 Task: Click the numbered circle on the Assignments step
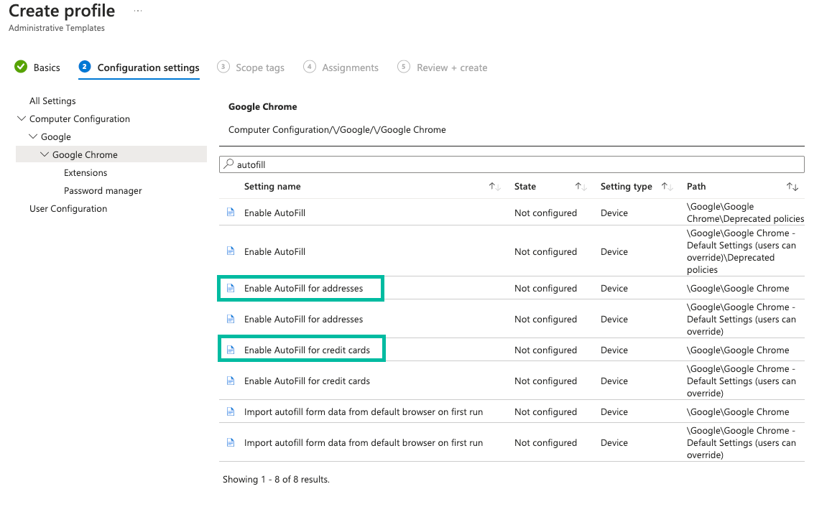pyautogui.click(x=309, y=67)
